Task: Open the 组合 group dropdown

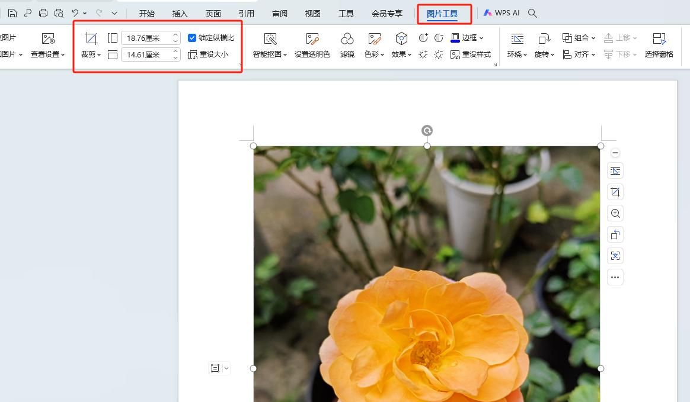Action: 579,38
